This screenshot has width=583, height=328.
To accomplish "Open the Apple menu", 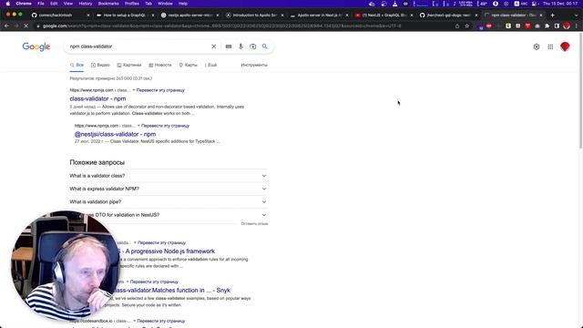I will pyautogui.click(x=8, y=4).
